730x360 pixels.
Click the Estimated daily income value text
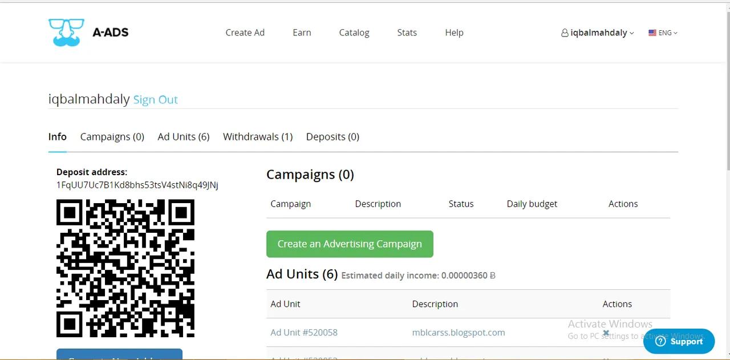click(x=418, y=276)
